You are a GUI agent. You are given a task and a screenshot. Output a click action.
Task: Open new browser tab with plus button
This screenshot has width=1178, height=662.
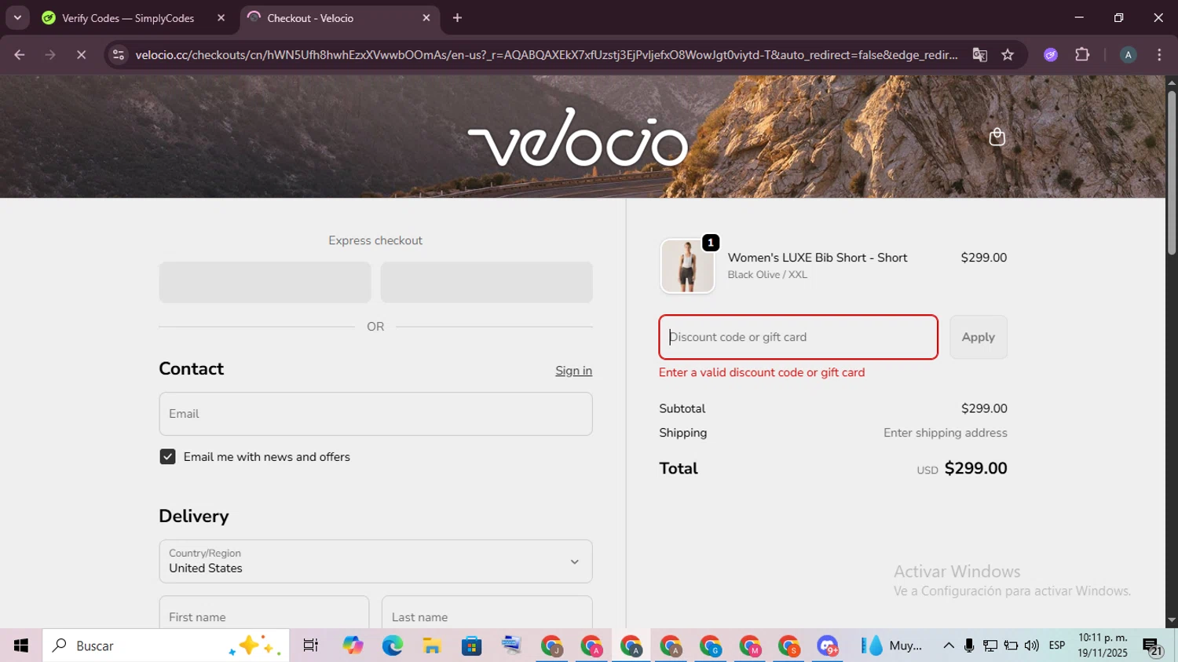click(x=457, y=18)
